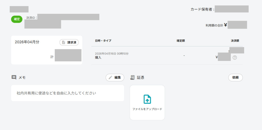Click the 日時・タイプ column header
Viewport: 262px width, 130px height.
pyautogui.click(x=103, y=41)
